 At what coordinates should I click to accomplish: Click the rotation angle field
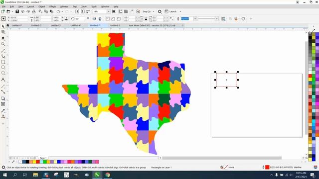(x=80, y=19)
